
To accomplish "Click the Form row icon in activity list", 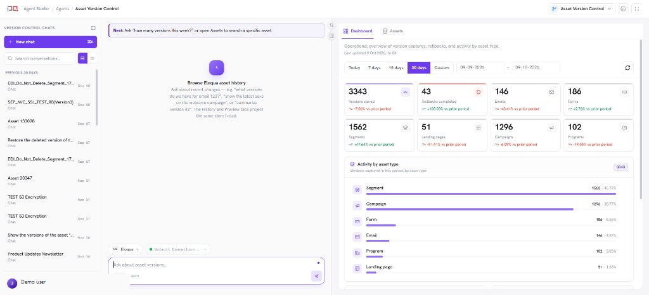I will pos(357,221).
